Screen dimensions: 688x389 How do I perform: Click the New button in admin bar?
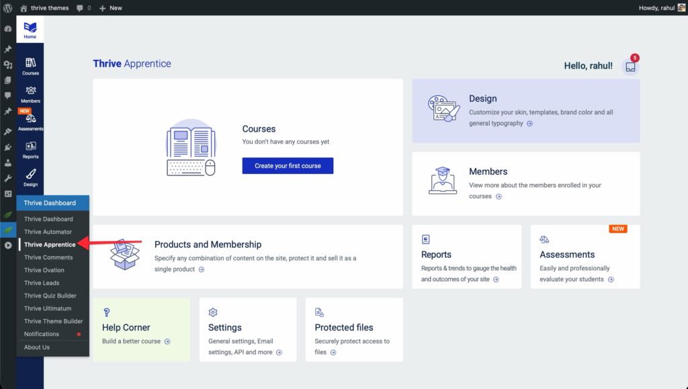(x=111, y=8)
